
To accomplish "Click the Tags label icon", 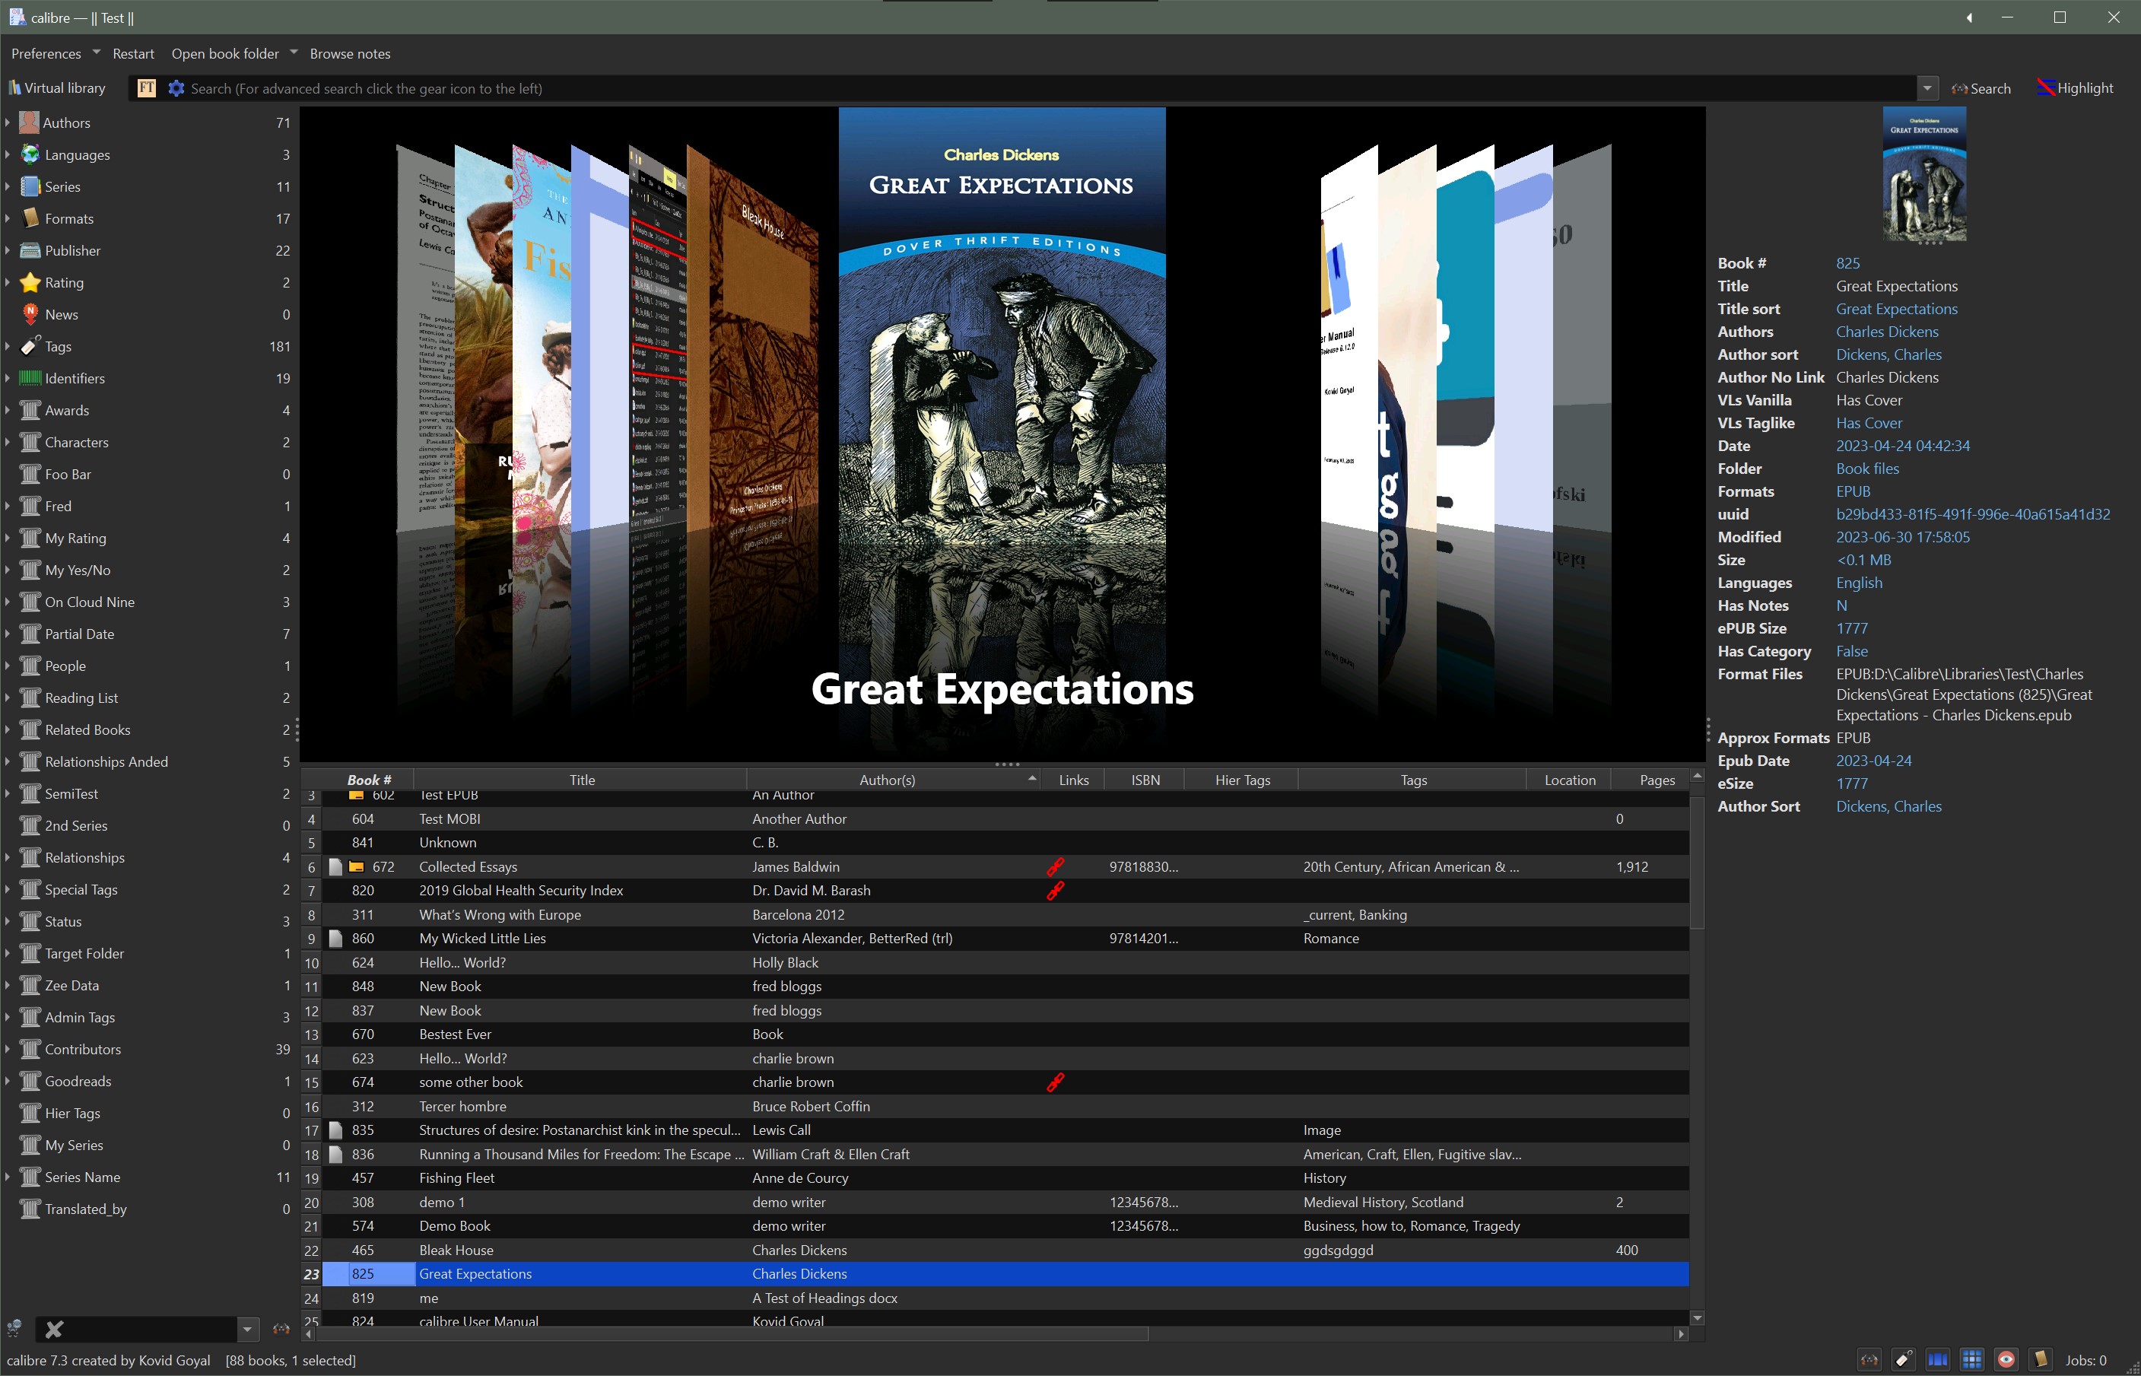I will point(30,346).
